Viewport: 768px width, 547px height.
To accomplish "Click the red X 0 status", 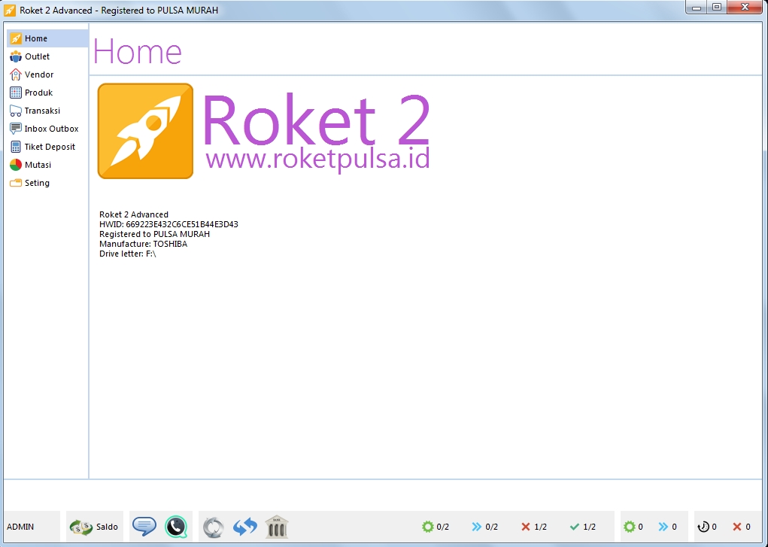I will click(742, 527).
